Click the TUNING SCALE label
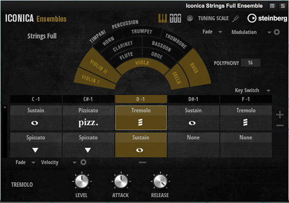 (213, 18)
